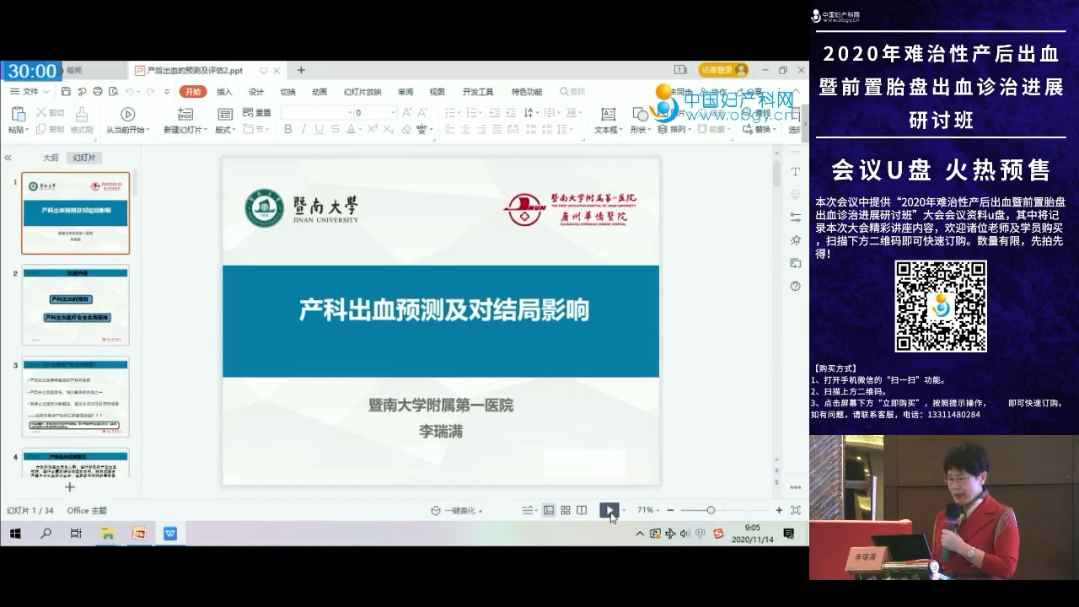
Task: Switch to slide sorter grid view
Action: point(566,510)
